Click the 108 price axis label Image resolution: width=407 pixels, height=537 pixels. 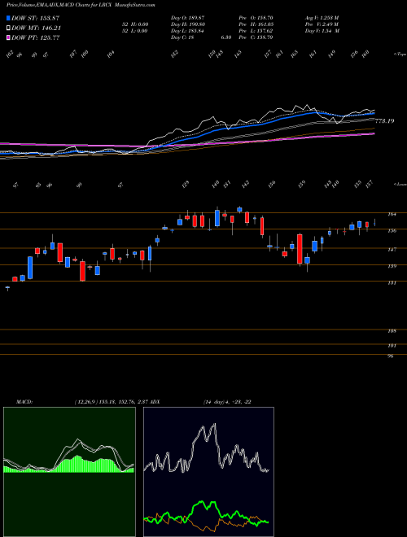(x=392, y=331)
